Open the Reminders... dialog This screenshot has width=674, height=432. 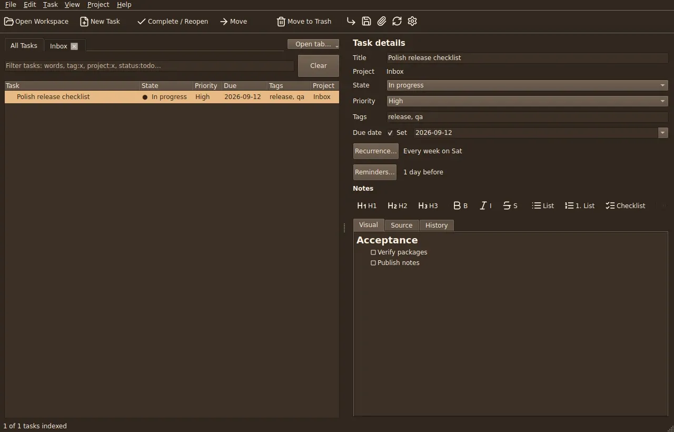(374, 172)
